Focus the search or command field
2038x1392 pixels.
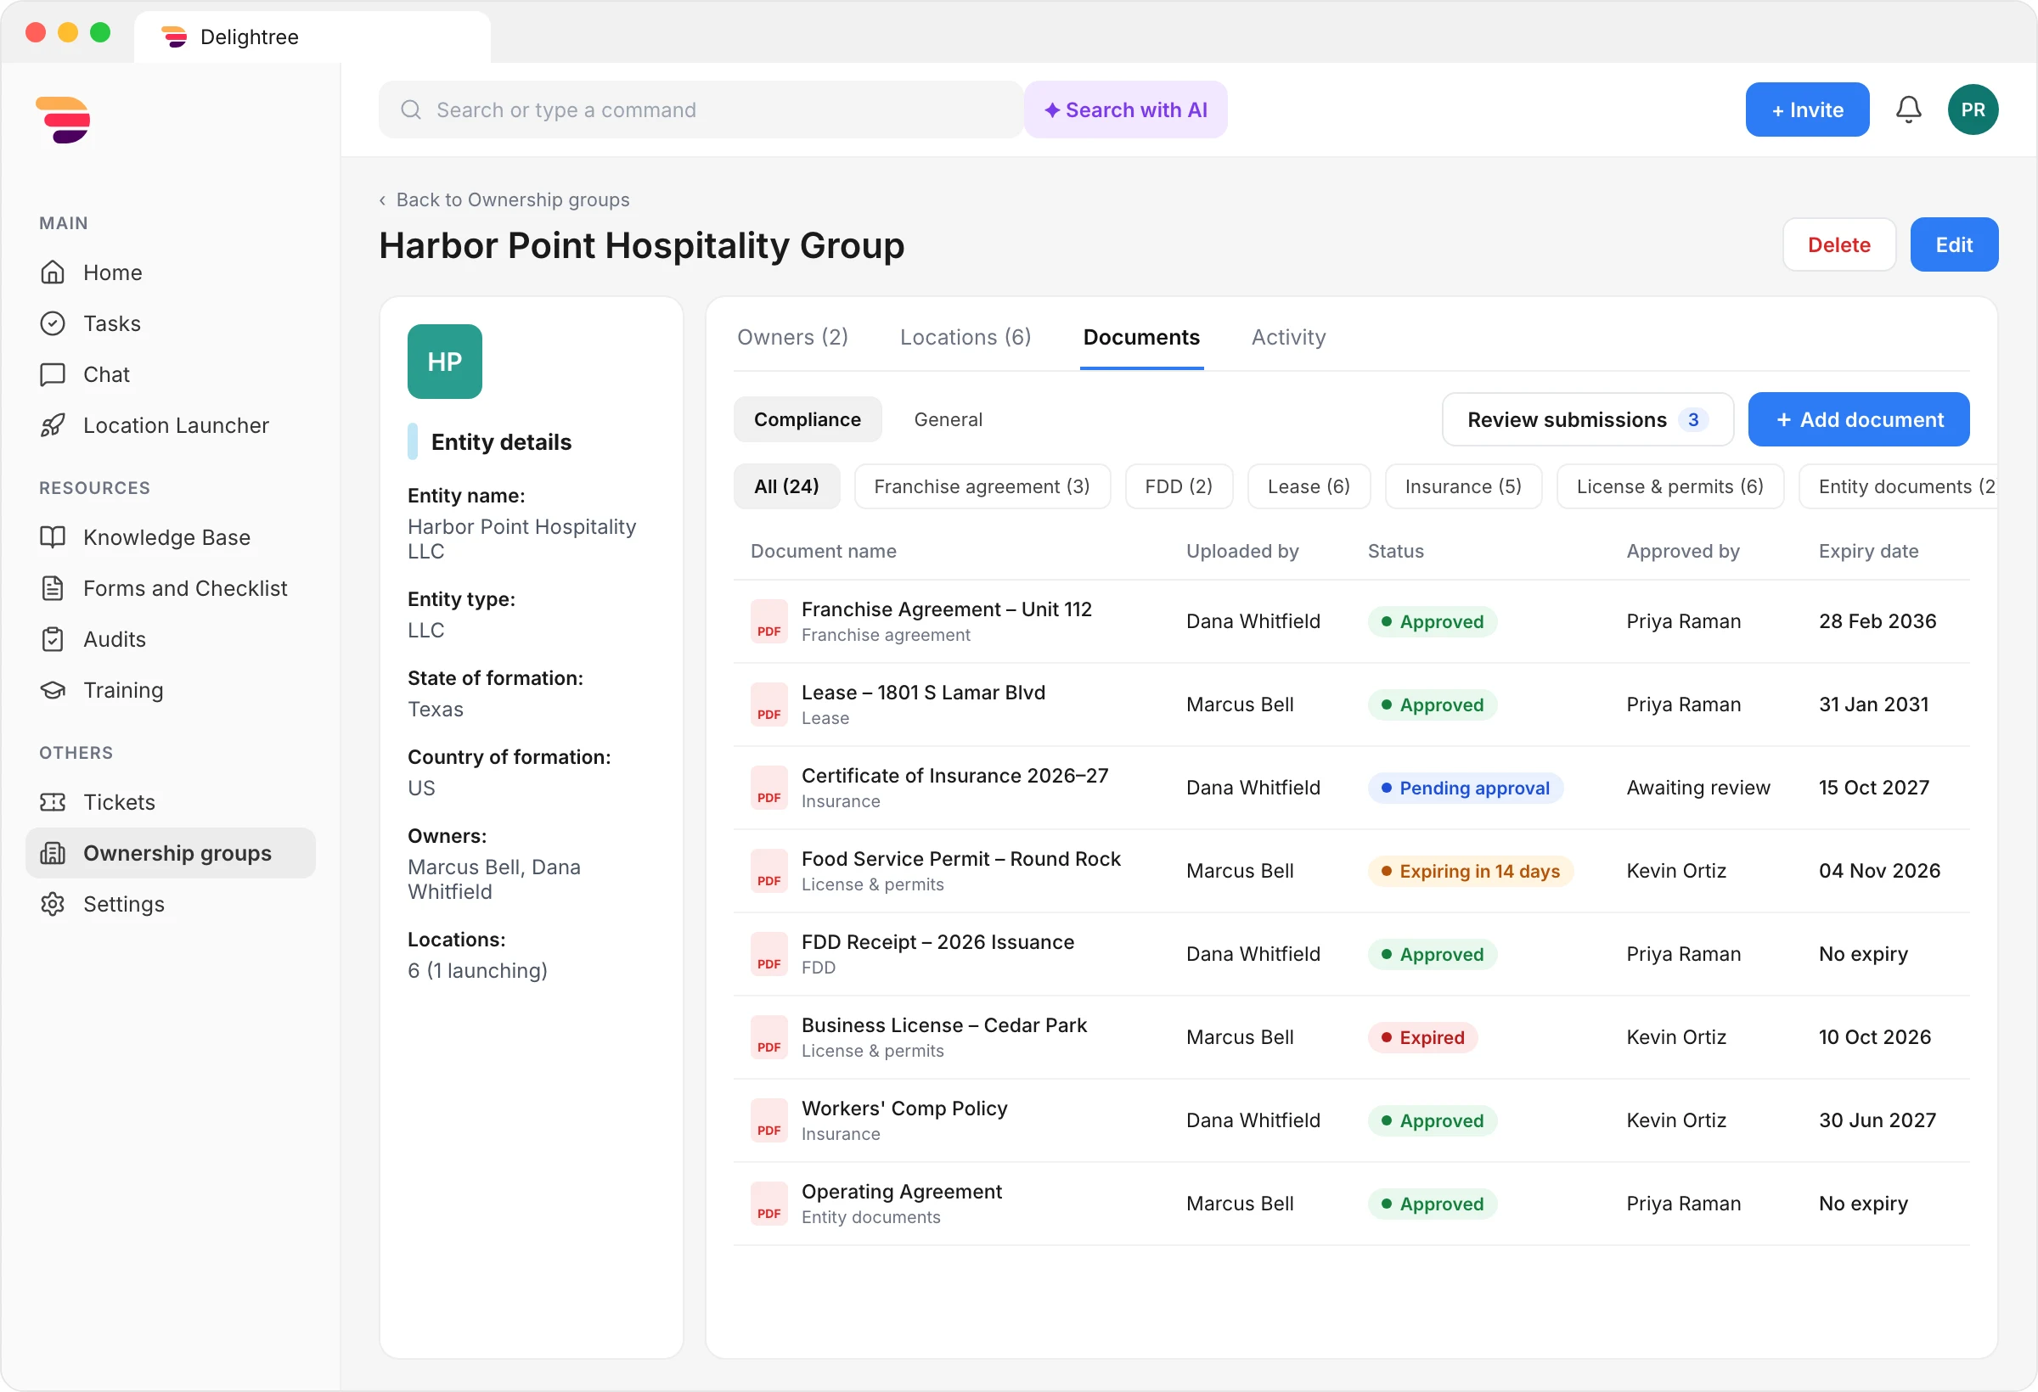click(701, 109)
